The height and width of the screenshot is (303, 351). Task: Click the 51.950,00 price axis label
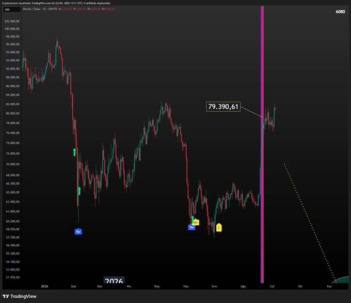(x=13, y=277)
